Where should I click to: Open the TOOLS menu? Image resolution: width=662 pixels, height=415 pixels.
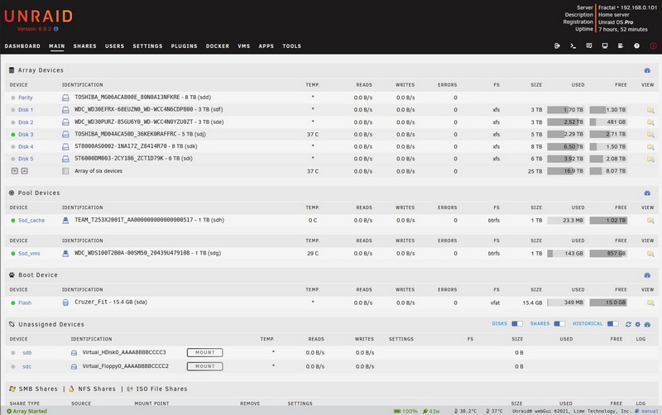pos(292,46)
